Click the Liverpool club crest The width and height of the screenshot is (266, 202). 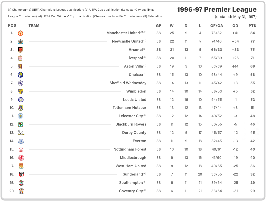click(x=20, y=58)
